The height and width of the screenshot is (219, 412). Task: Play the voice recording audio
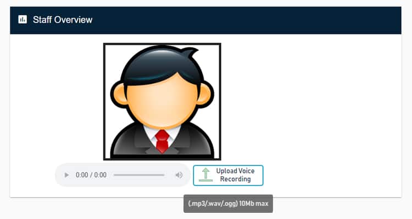[x=66, y=175]
